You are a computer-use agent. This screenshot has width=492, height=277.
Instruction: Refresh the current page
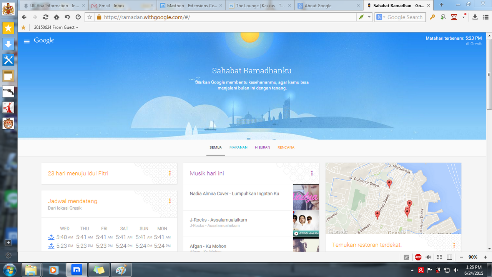click(x=46, y=17)
